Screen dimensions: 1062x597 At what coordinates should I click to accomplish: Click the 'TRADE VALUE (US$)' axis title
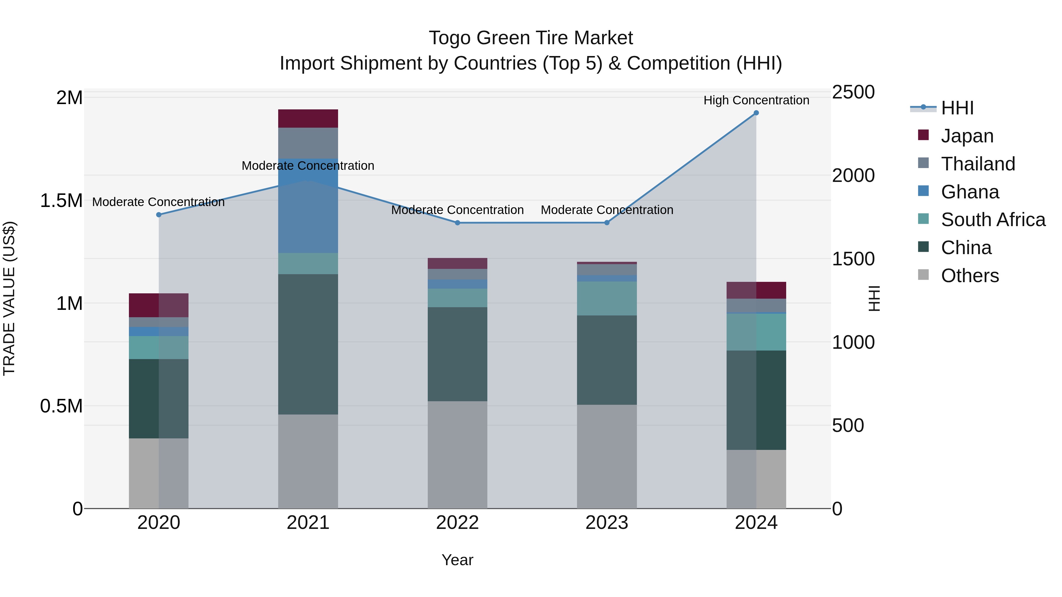[9, 298]
